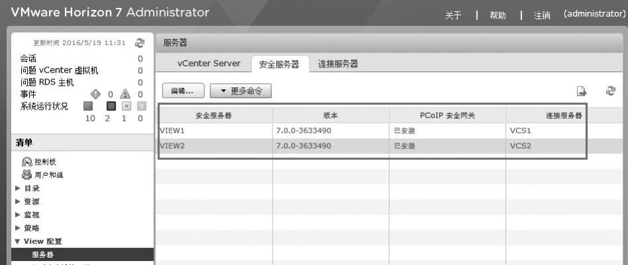Click second dark system health square
The width and height of the screenshot is (628, 265).
[111, 106]
